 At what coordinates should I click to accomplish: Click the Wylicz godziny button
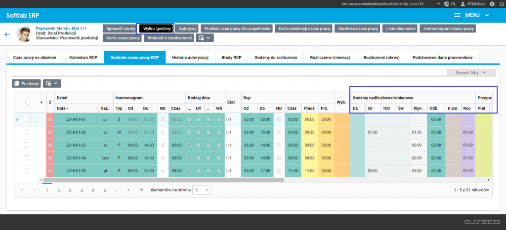point(157,29)
